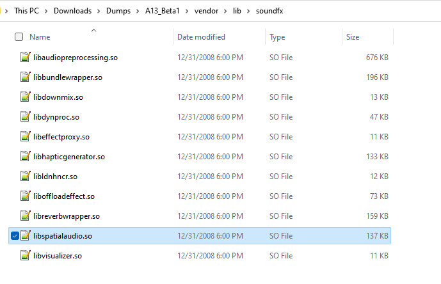441x284 pixels.
Task: Expand chevron between lib and soundfx
Action: click(x=248, y=11)
